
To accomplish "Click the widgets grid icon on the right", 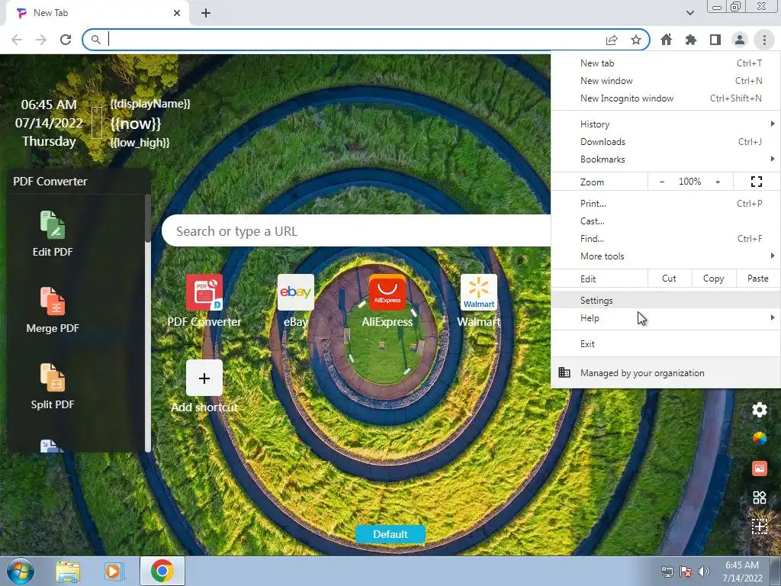I will (759, 497).
